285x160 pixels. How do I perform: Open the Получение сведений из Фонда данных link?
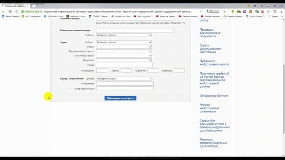(x=214, y=80)
